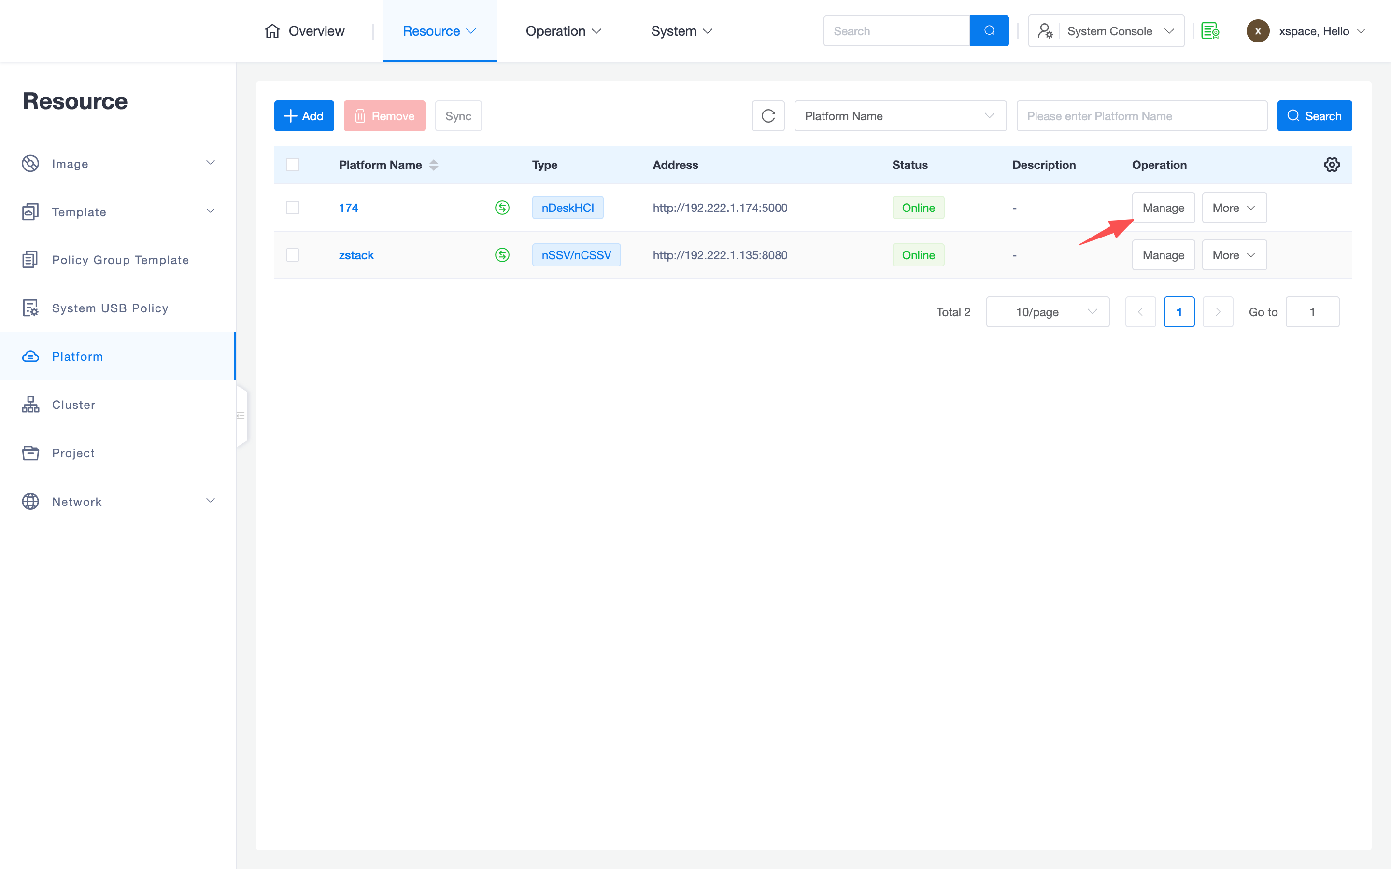Click the sync status icon on row 174
This screenshot has height=869, width=1391.
pos(502,208)
